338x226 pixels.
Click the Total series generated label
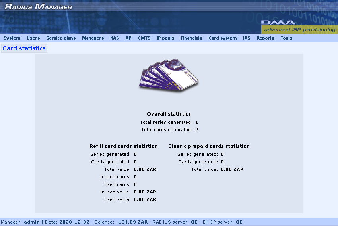tap(166, 122)
